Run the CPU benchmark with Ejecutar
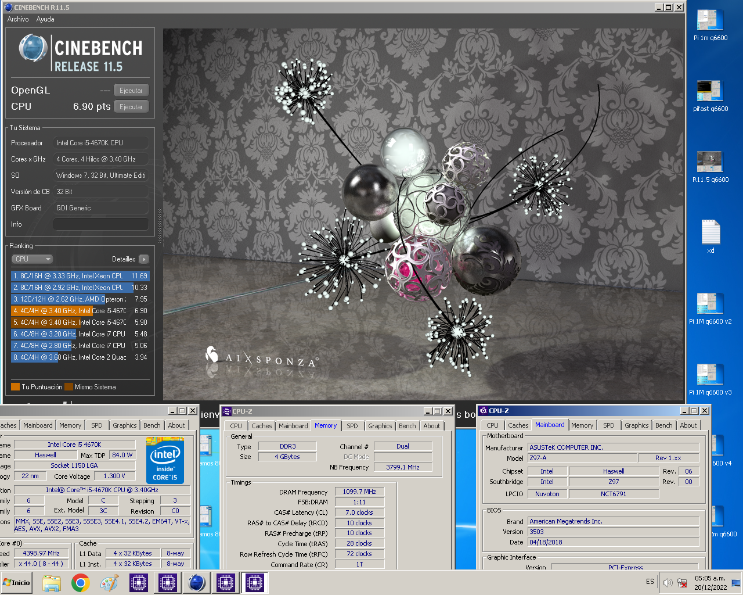The width and height of the screenshot is (743, 595). tap(131, 107)
